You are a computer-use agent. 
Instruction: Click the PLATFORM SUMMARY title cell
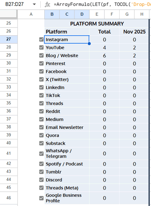coord(97,23)
